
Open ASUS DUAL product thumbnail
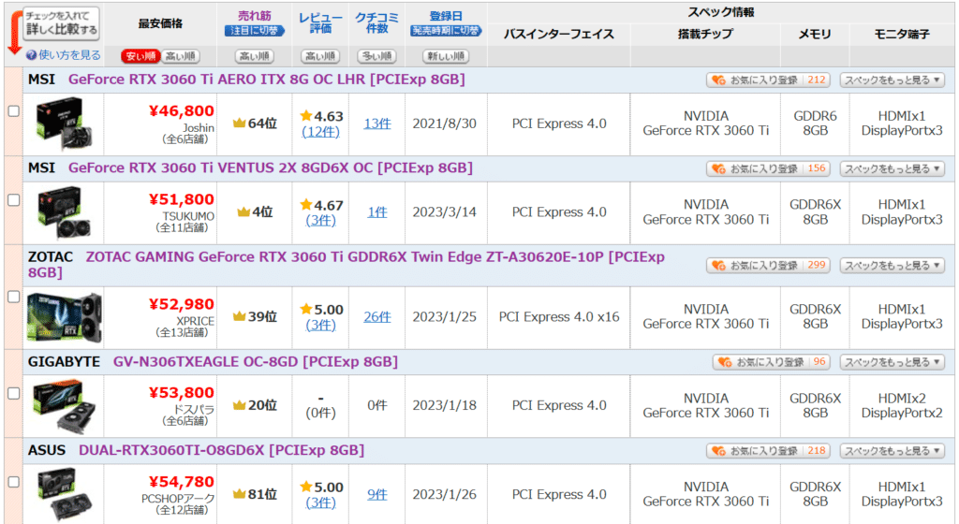pos(64,494)
